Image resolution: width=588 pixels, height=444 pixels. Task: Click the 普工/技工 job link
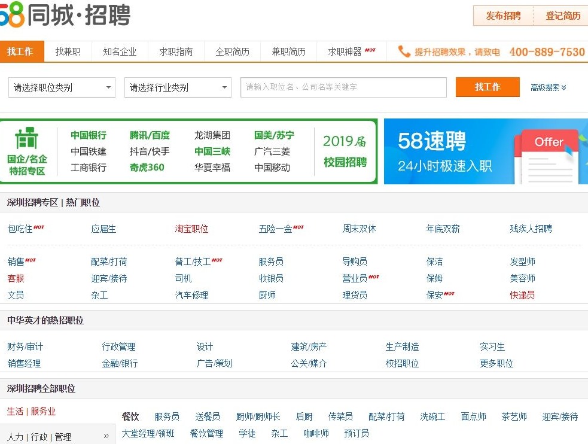(x=193, y=261)
